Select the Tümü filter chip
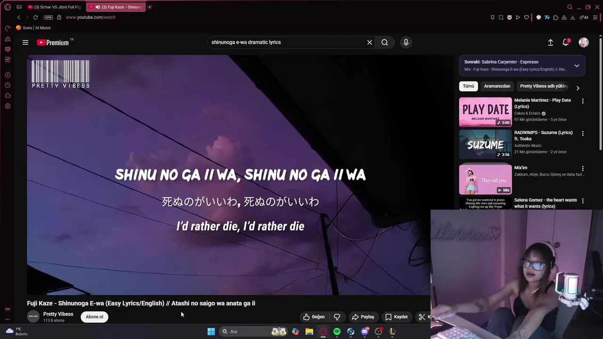 point(468,86)
